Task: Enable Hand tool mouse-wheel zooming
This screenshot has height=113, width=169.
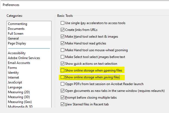Action: 63,50
